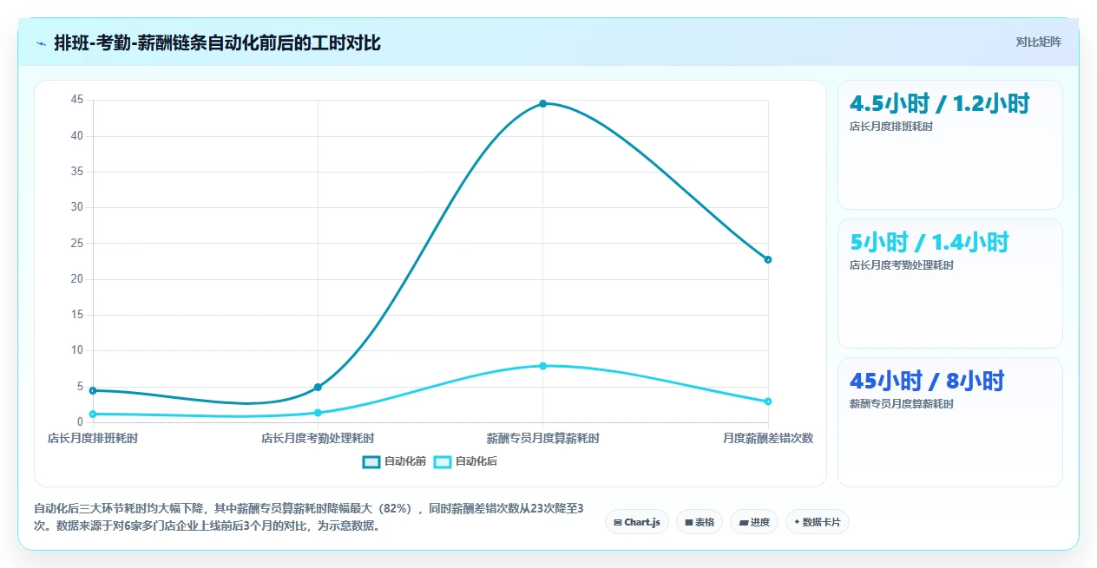The width and height of the screenshot is (1097, 568).
Task: Click the 自动化后 legend color box
Action: point(443,461)
